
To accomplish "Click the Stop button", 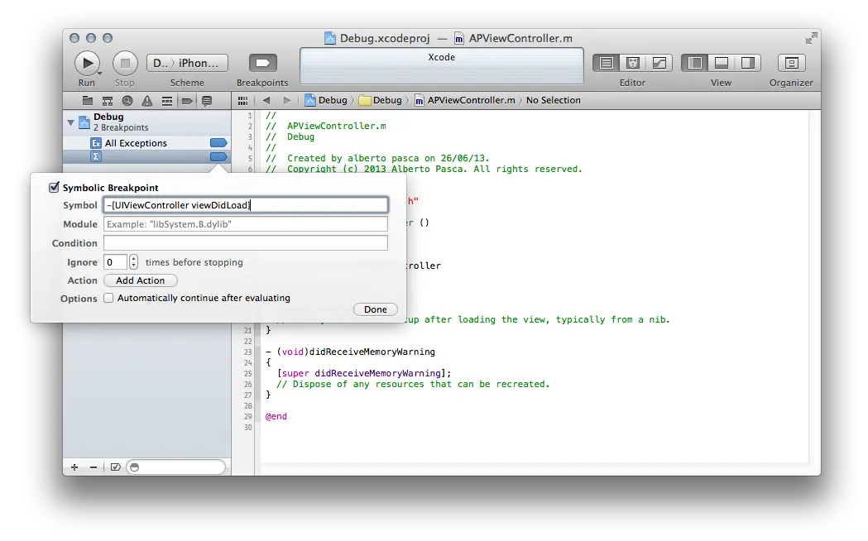I will 125,63.
